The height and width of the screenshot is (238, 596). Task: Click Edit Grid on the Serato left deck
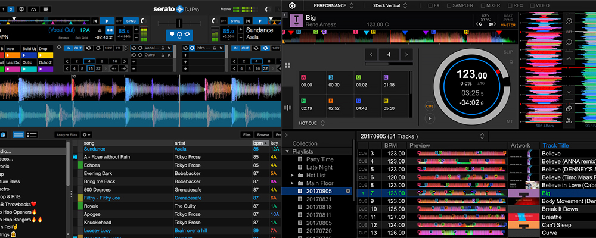coord(82,37)
